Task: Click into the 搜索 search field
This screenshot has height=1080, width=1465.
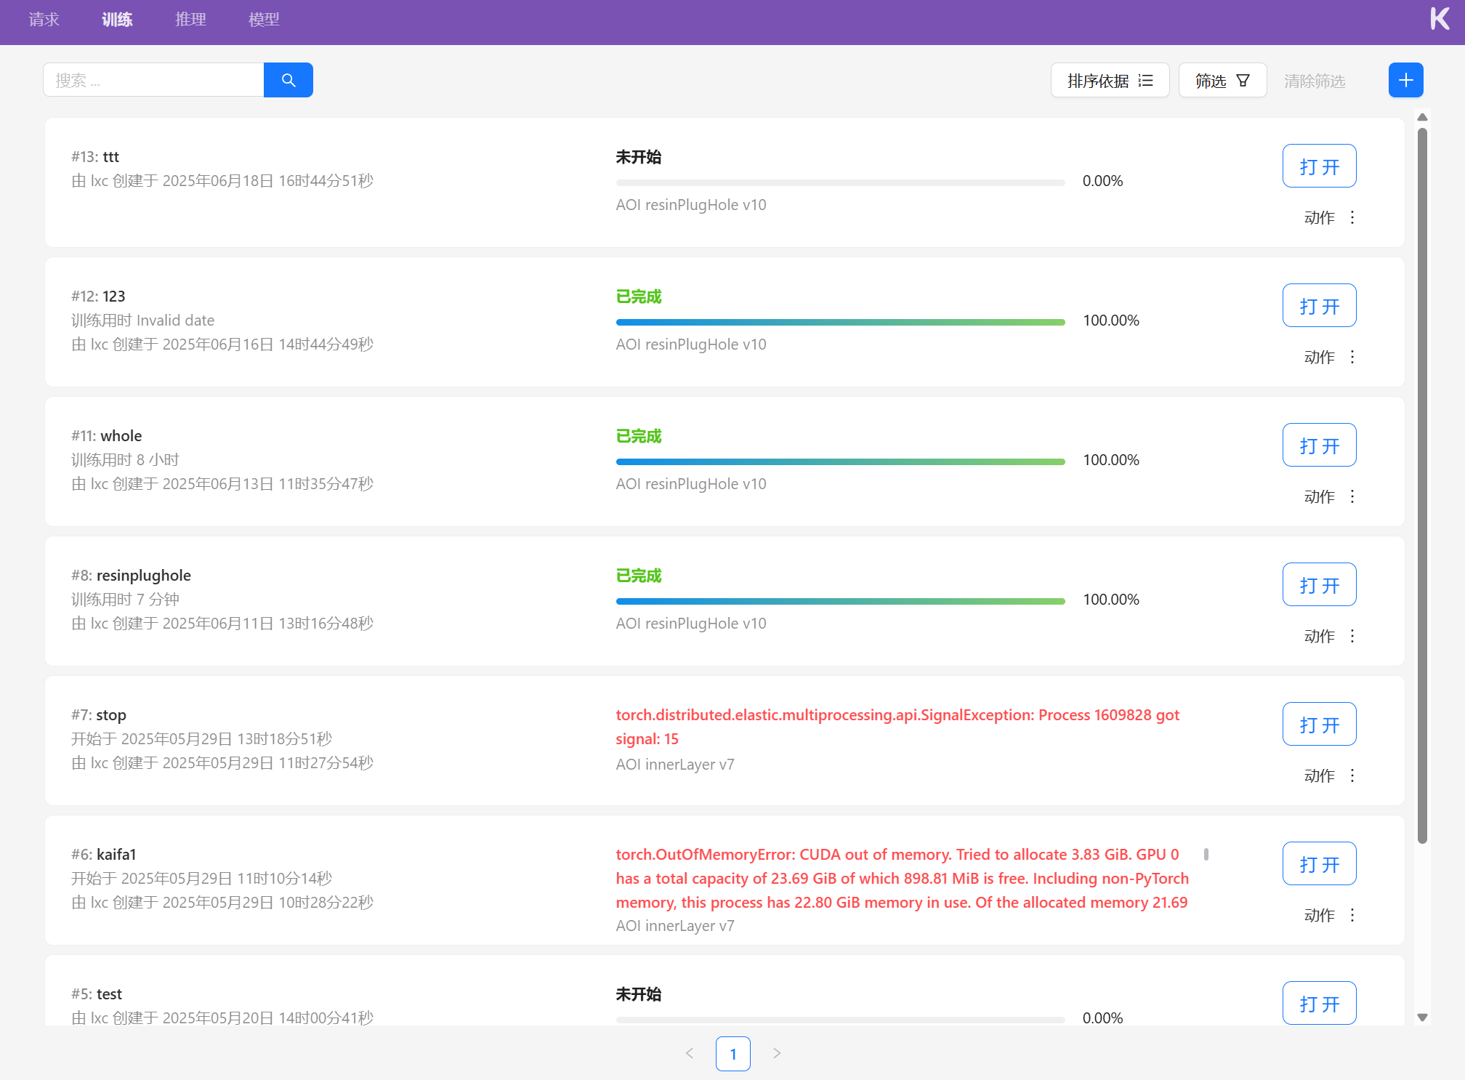Action: [x=153, y=80]
